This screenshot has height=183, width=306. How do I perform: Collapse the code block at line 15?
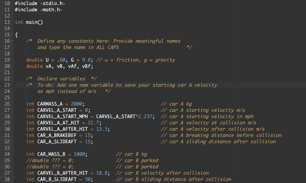[x=11, y=35]
